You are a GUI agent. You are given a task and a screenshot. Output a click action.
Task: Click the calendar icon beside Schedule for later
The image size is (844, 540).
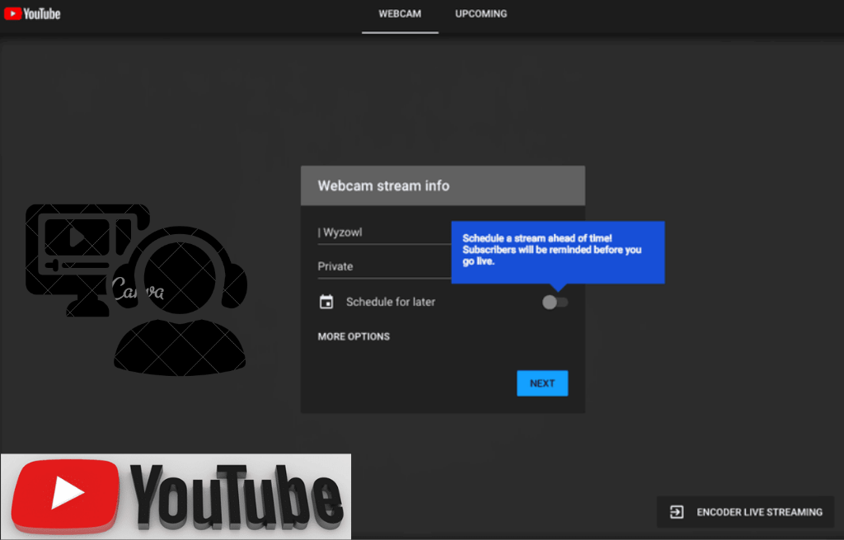pyautogui.click(x=326, y=302)
